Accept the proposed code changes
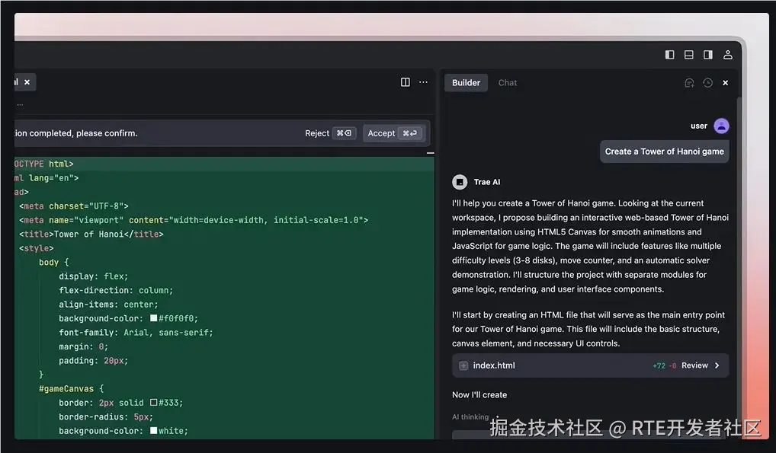This screenshot has height=453, width=776. pyautogui.click(x=394, y=133)
